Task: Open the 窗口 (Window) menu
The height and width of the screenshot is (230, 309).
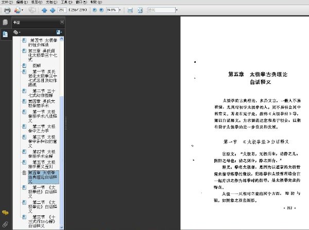Action: (x=81, y=2)
